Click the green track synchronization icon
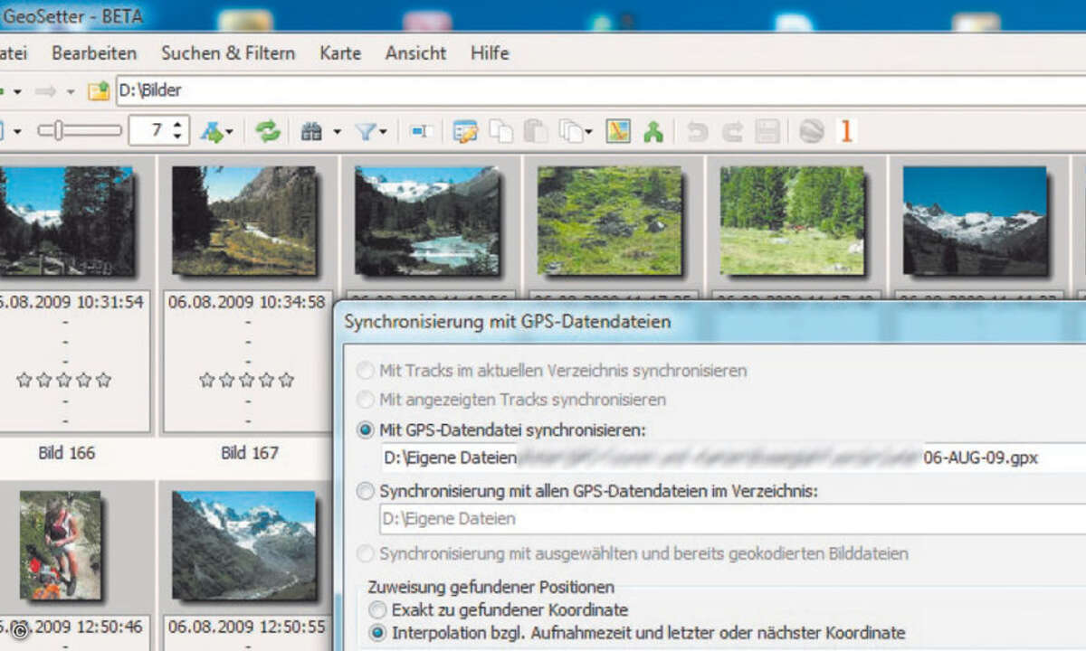 coord(653,132)
